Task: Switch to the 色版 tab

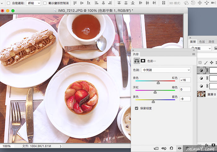Action: [x=202, y=42]
